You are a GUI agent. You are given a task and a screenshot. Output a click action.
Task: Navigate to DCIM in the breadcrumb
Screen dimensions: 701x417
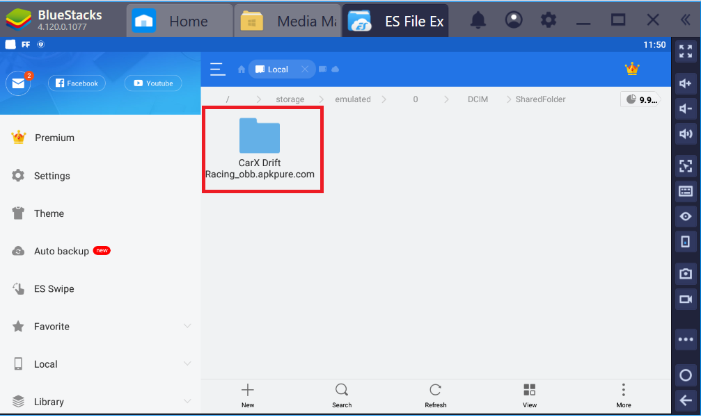point(478,99)
